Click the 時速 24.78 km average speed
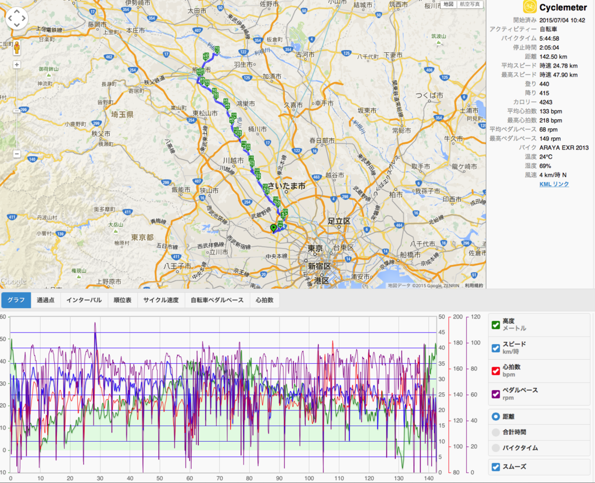Screen dimensions: 595x483 558,66
